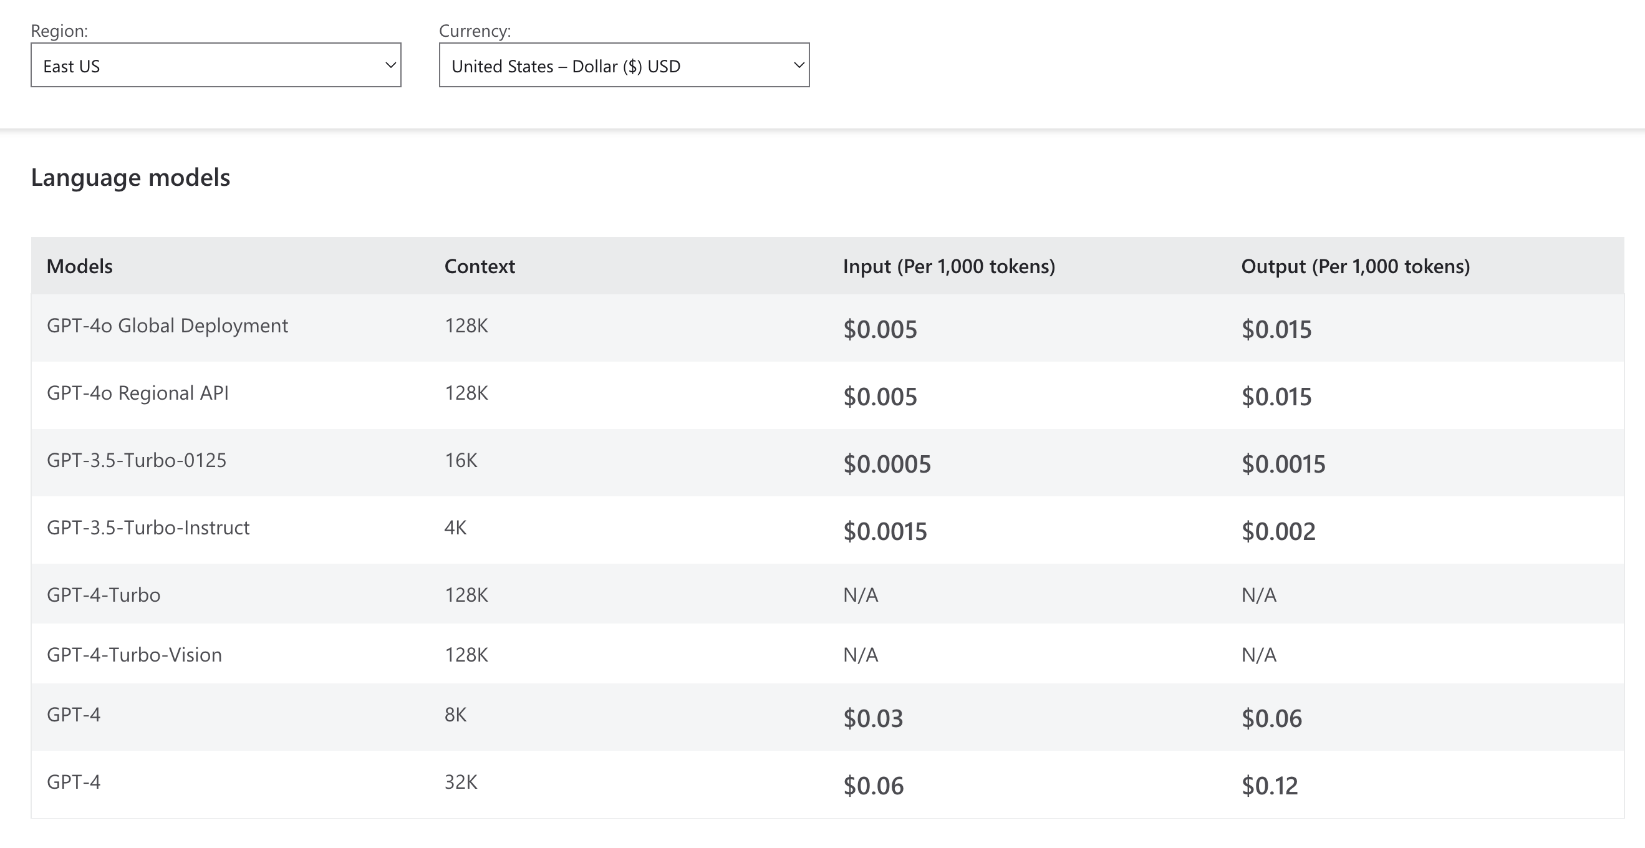Click the Input (Per 1,000 tokens) header
This screenshot has width=1645, height=848.
point(949,266)
